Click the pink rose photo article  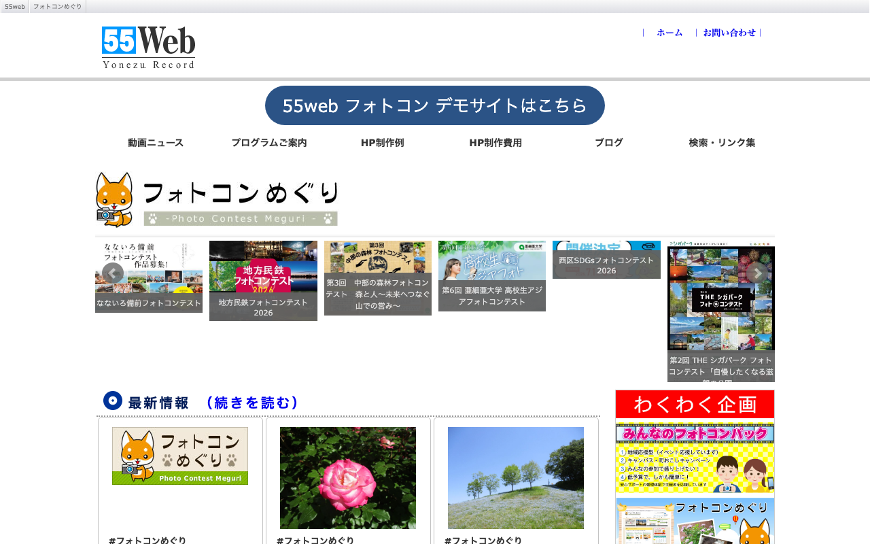pyautogui.click(x=348, y=478)
